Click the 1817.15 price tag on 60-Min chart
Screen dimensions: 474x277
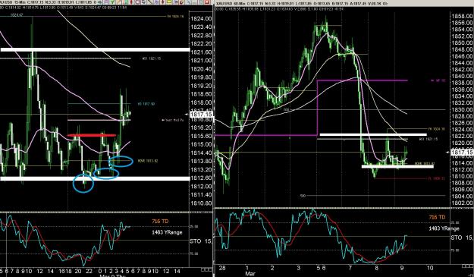462,153
